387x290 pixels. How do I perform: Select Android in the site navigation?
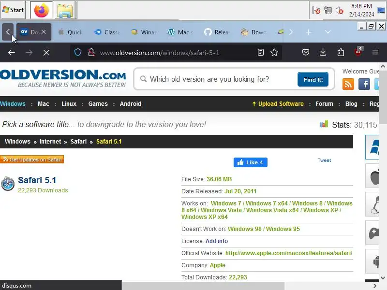130,104
